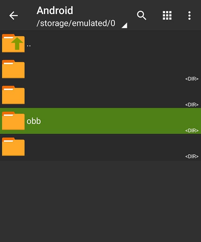
Task: Select blank name area of row above obb
Action: [93, 95]
